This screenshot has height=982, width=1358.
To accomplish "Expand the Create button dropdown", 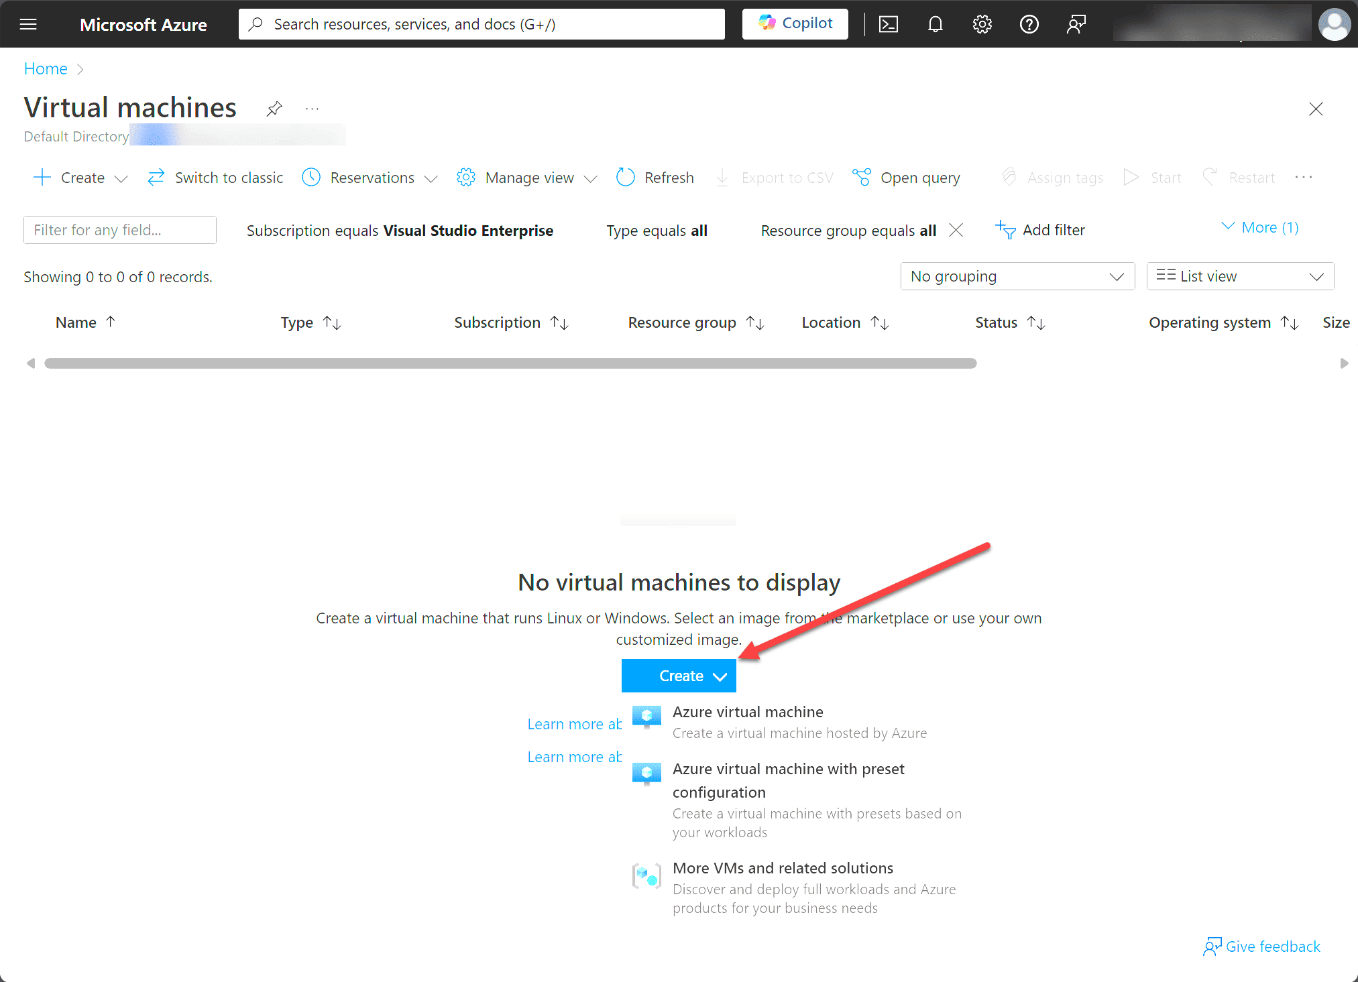I will tap(720, 676).
